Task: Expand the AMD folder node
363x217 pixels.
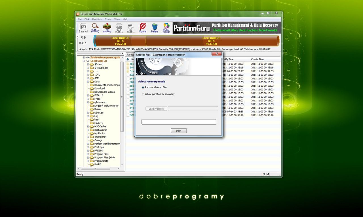Action: (88, 78)
